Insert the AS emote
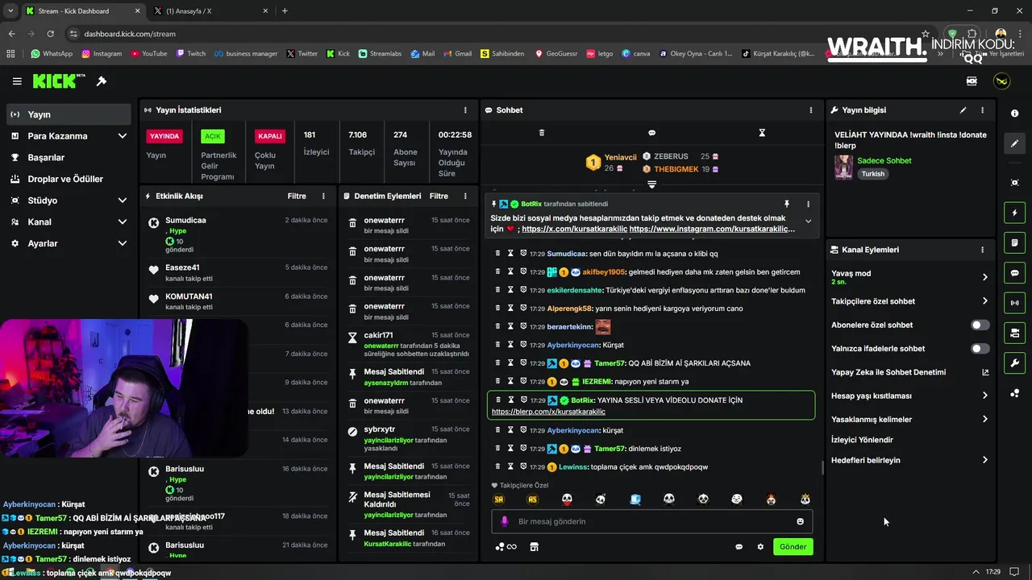 coord(532,499)
